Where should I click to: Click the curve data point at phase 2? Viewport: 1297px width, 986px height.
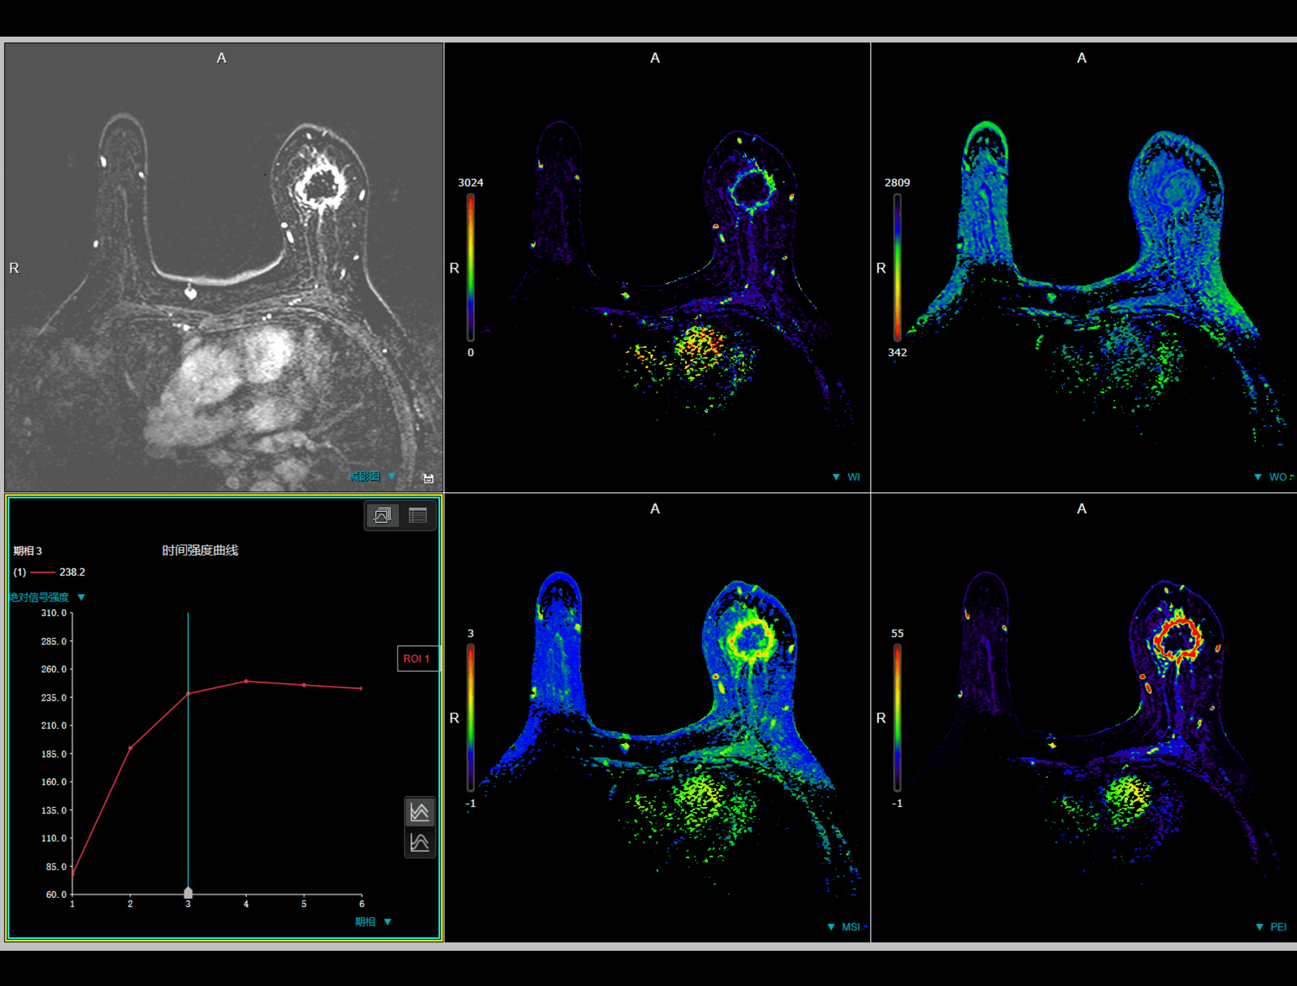[130, 748]
